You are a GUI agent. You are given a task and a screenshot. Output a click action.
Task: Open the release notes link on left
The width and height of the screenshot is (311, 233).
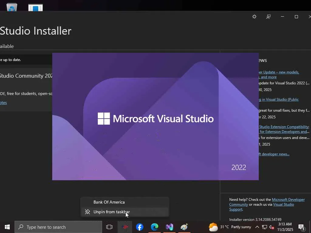click(x=3, y=103)
